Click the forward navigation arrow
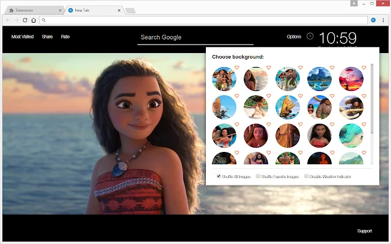The image size is (391, 244). coord(16,20)
